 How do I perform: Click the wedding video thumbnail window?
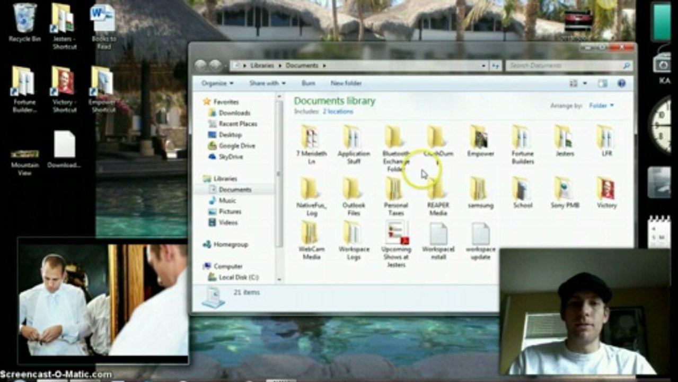click(103, 300)
